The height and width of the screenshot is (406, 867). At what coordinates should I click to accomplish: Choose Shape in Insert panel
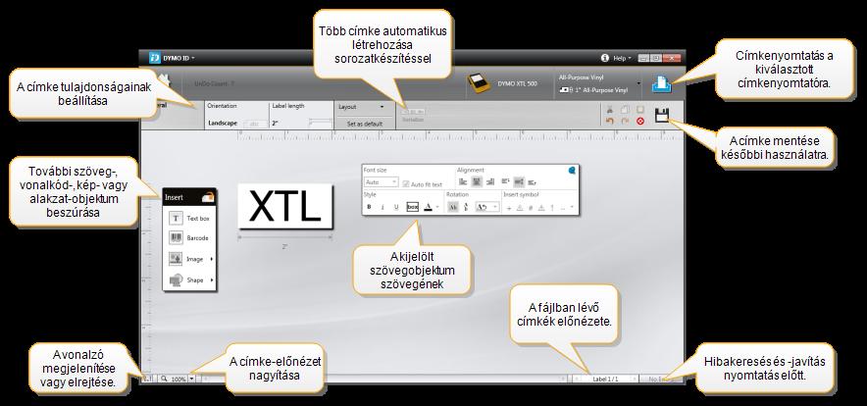tap(189, 279)
